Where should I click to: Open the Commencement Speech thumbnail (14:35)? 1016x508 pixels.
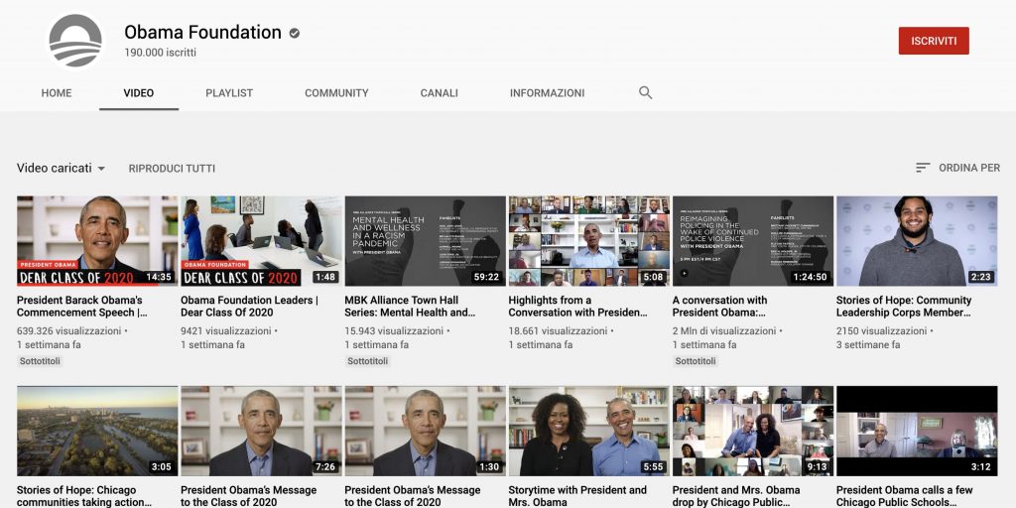click(x=97, y=241)
